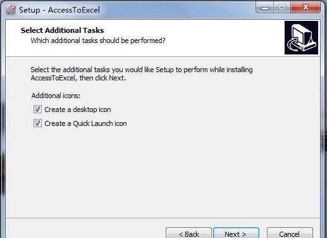Screen dimensions: 327x238
Task: Cancel the AccessToExcel installation
Action: (290, 233)
